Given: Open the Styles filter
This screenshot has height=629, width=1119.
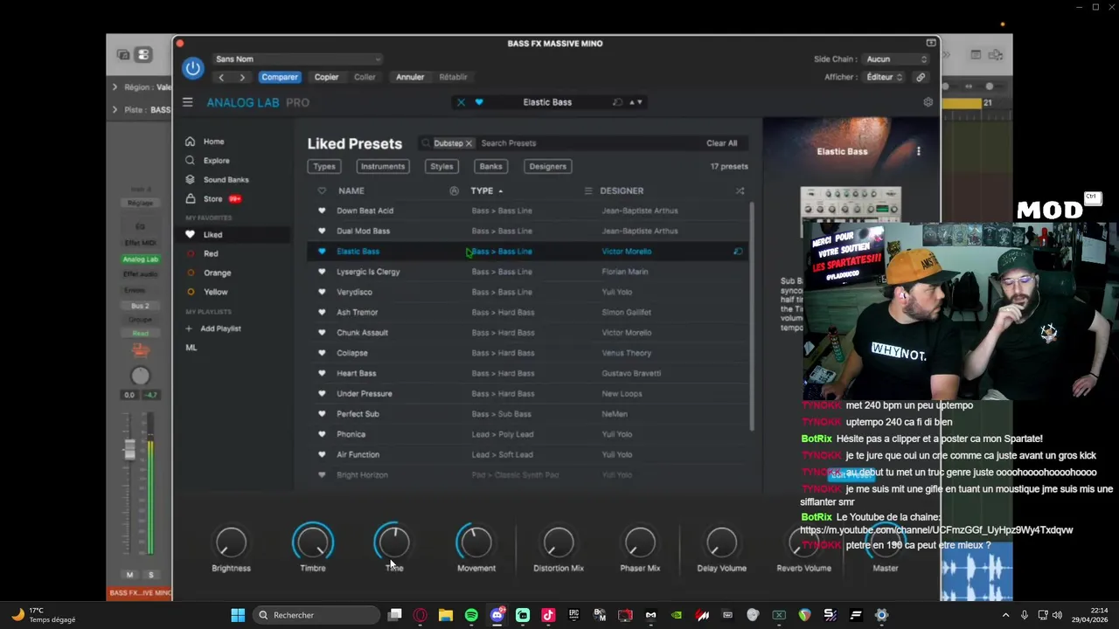Looking at the screenshot, I should click(x=441, y=166).
